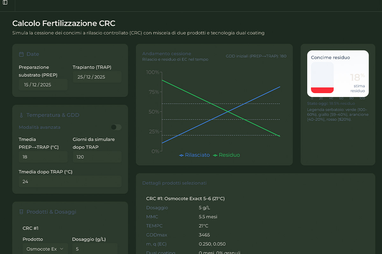Select the Preparazione substrato (PREP) date field
This screenshot has height=254, width=382.
[x=43, y=85]
